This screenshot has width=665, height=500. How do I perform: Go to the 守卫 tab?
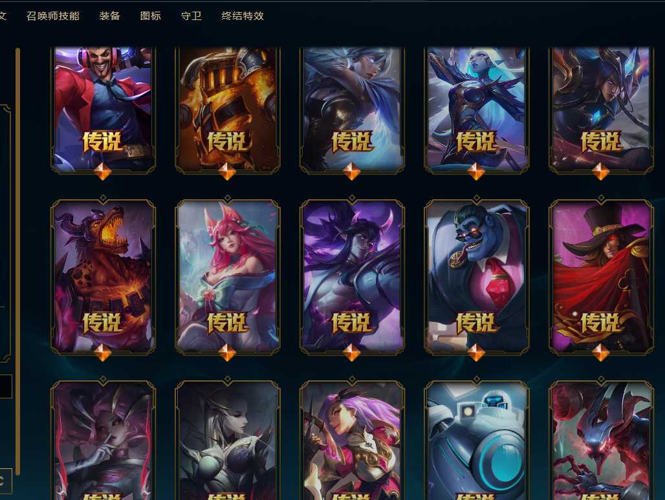[x=191, y=16]
